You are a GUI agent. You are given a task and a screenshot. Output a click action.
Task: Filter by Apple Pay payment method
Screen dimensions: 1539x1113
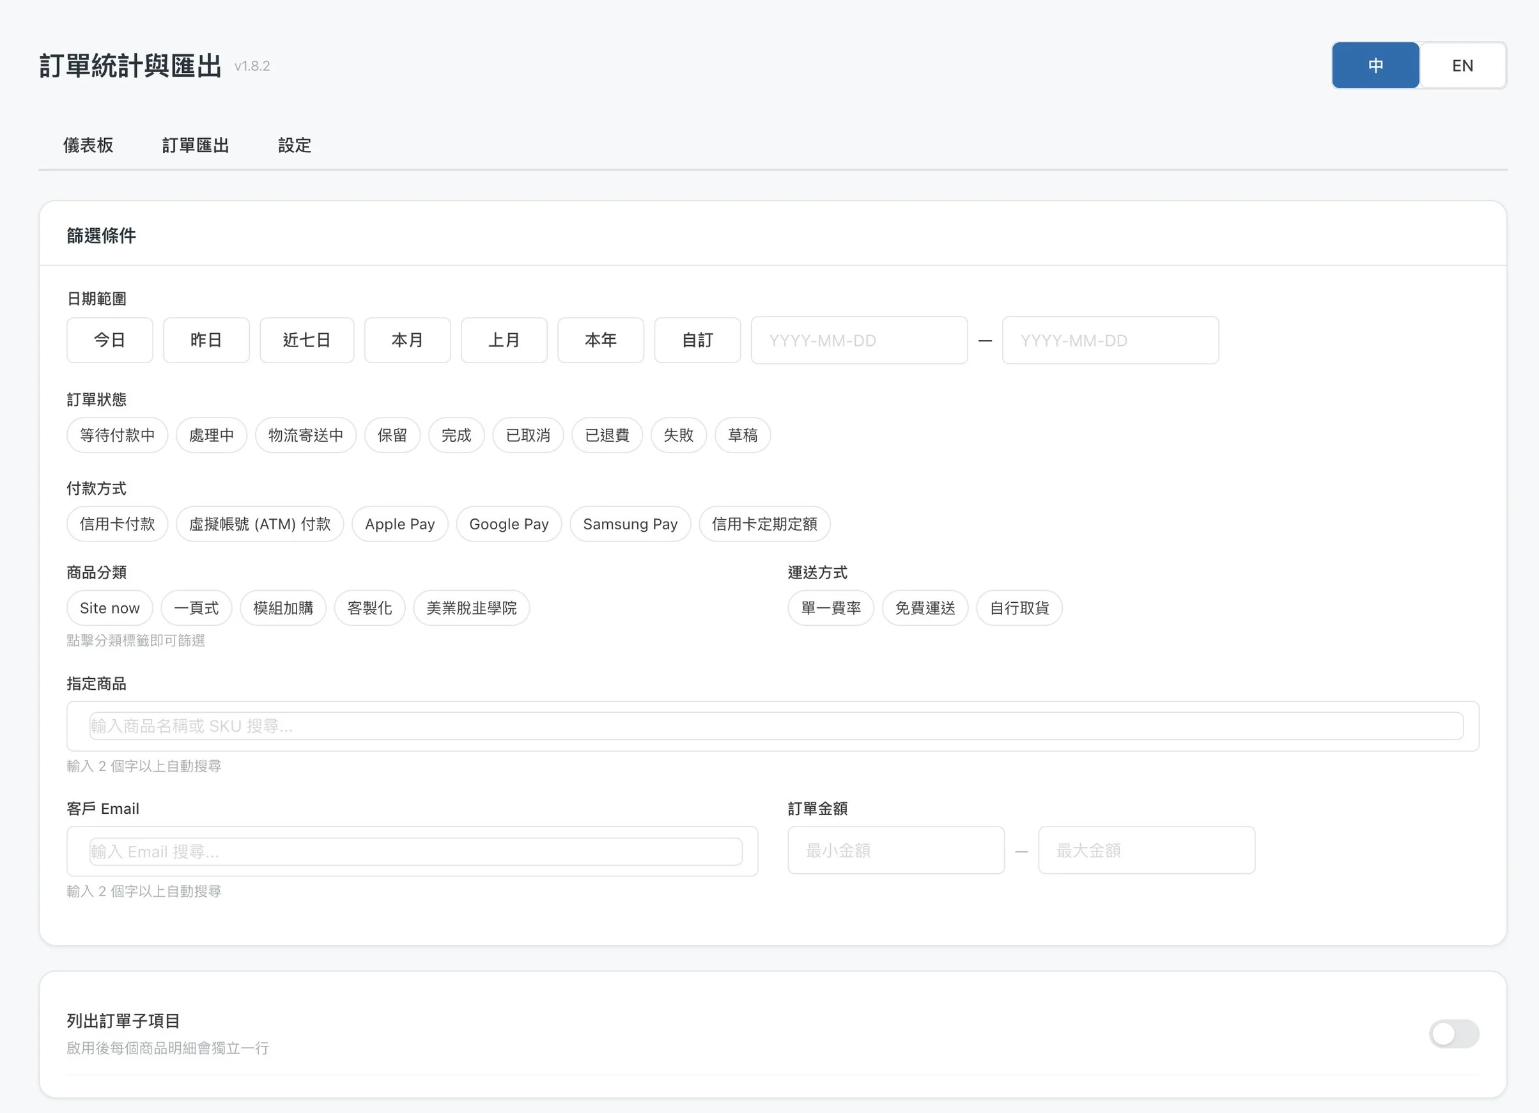tap(399, 524)
